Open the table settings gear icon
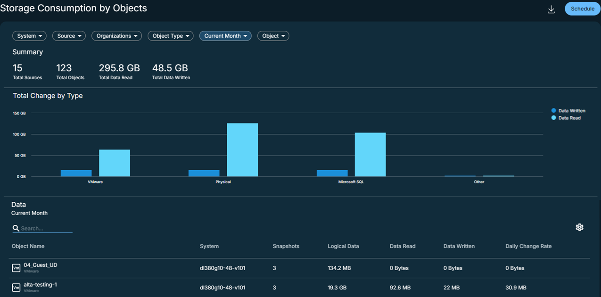 [579, 227]
